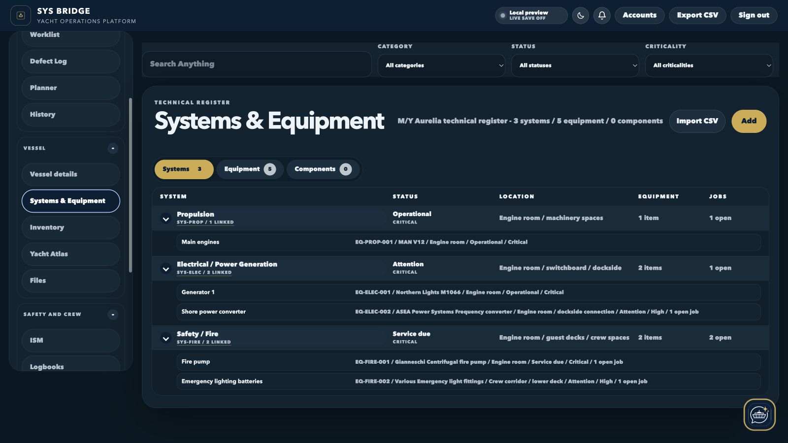788x443 pixels.
Task: Click the SYS-FIRE / 2 LINKED link
Action: [x=204, y=342]
